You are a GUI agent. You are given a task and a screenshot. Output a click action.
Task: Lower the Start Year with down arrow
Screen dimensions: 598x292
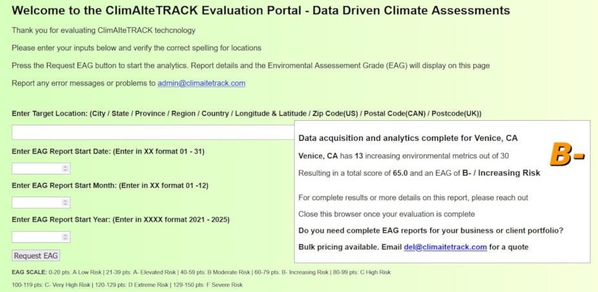click(x=65, y=240)
